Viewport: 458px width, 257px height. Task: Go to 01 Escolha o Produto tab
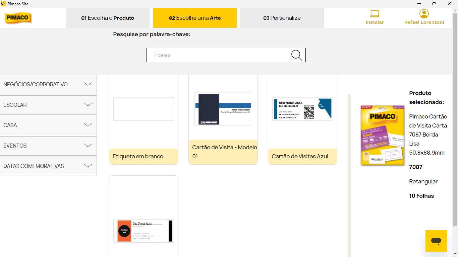coord(108,18)
